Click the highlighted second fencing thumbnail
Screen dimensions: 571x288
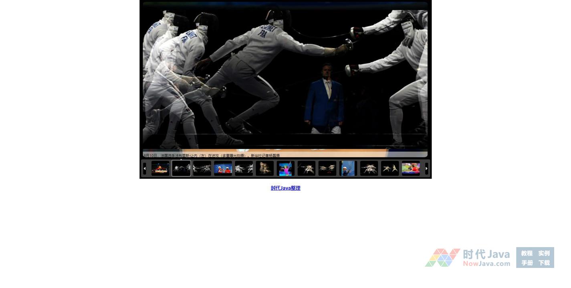click(x=181, y=168)
